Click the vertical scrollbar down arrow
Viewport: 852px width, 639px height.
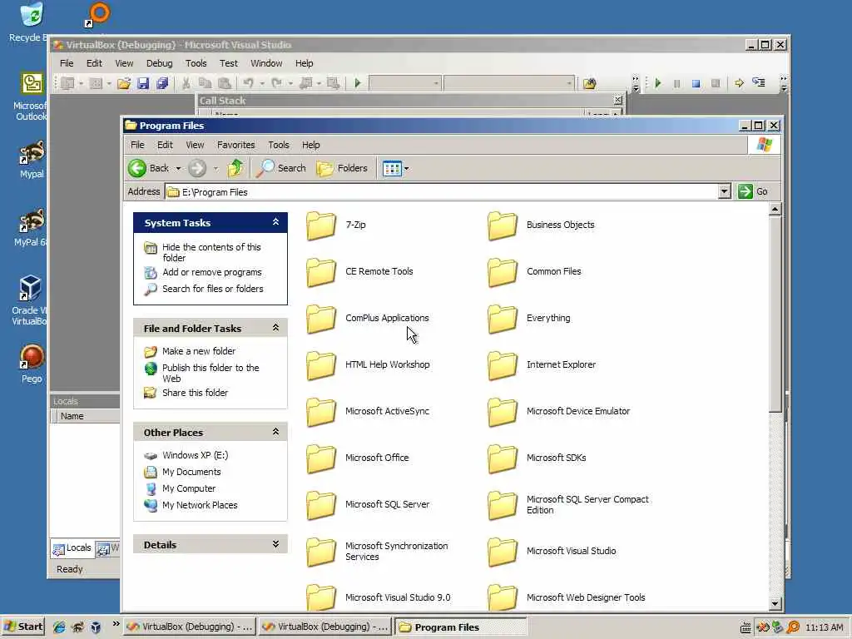pyautogui.click(x=775, y=603)
